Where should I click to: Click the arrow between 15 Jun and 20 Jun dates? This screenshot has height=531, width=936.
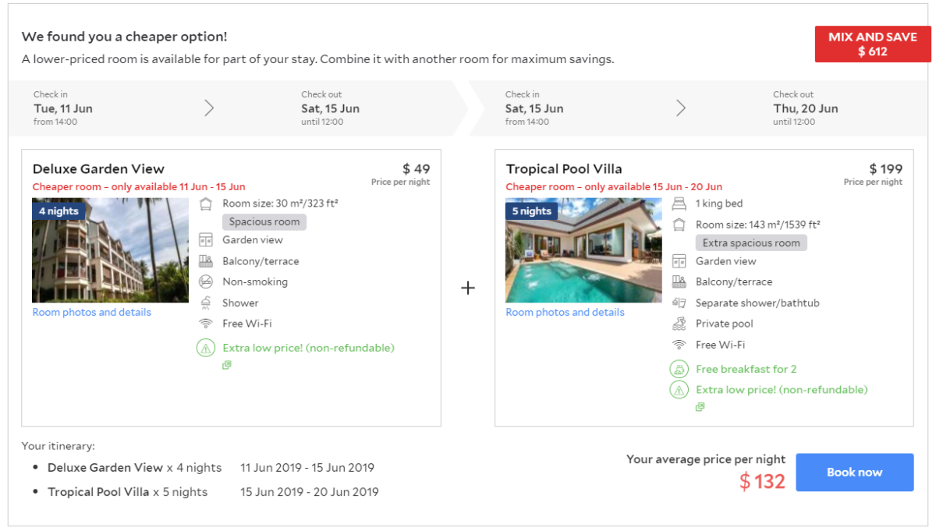pyautogui.click(x=681, y=108)
